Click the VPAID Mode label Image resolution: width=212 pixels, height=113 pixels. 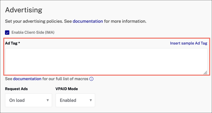67,89
